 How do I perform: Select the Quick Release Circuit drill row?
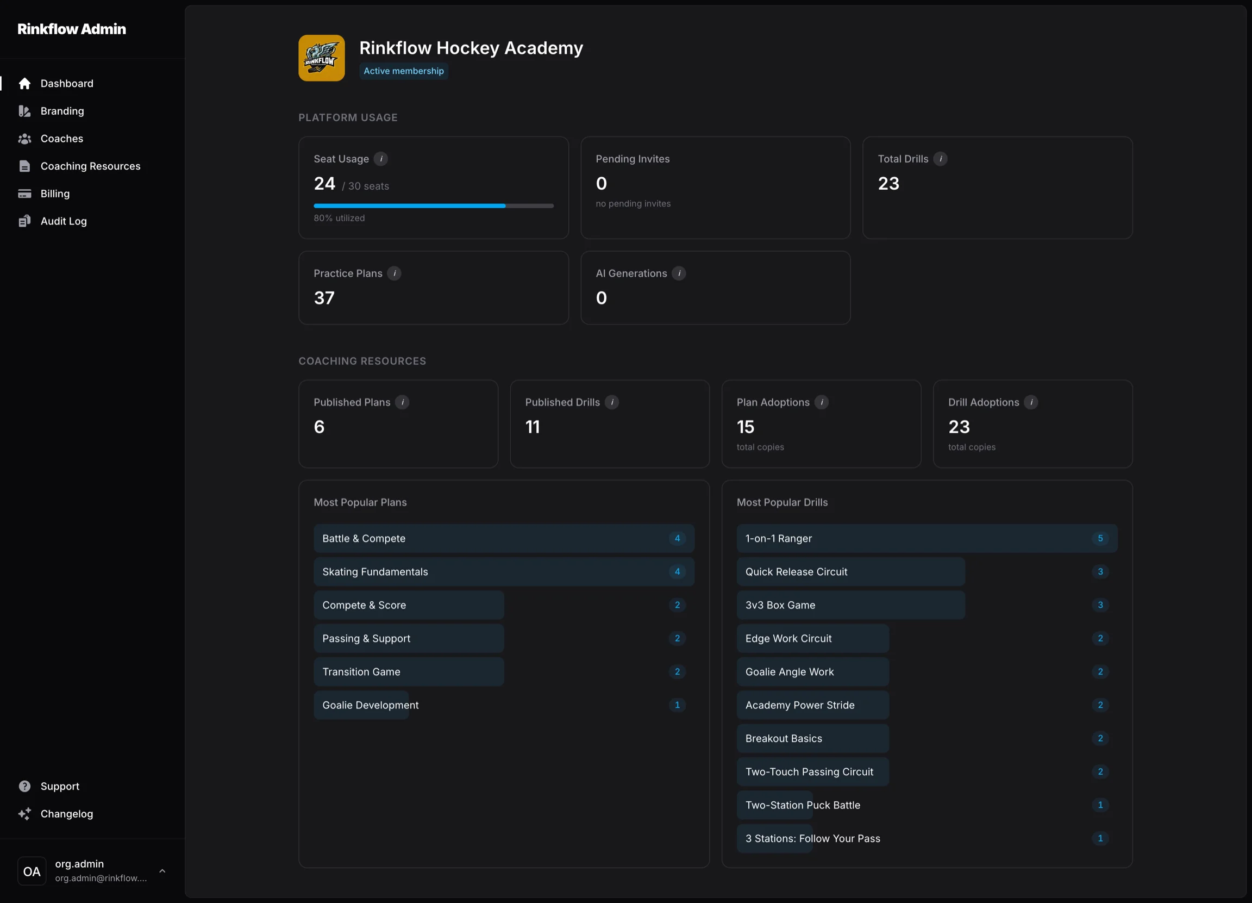coord(927,571)
